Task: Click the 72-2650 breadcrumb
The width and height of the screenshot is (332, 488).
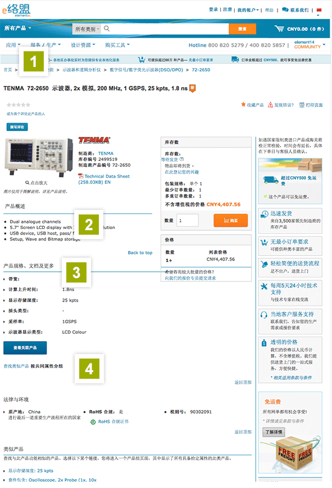Action: [x=201, y=70]
